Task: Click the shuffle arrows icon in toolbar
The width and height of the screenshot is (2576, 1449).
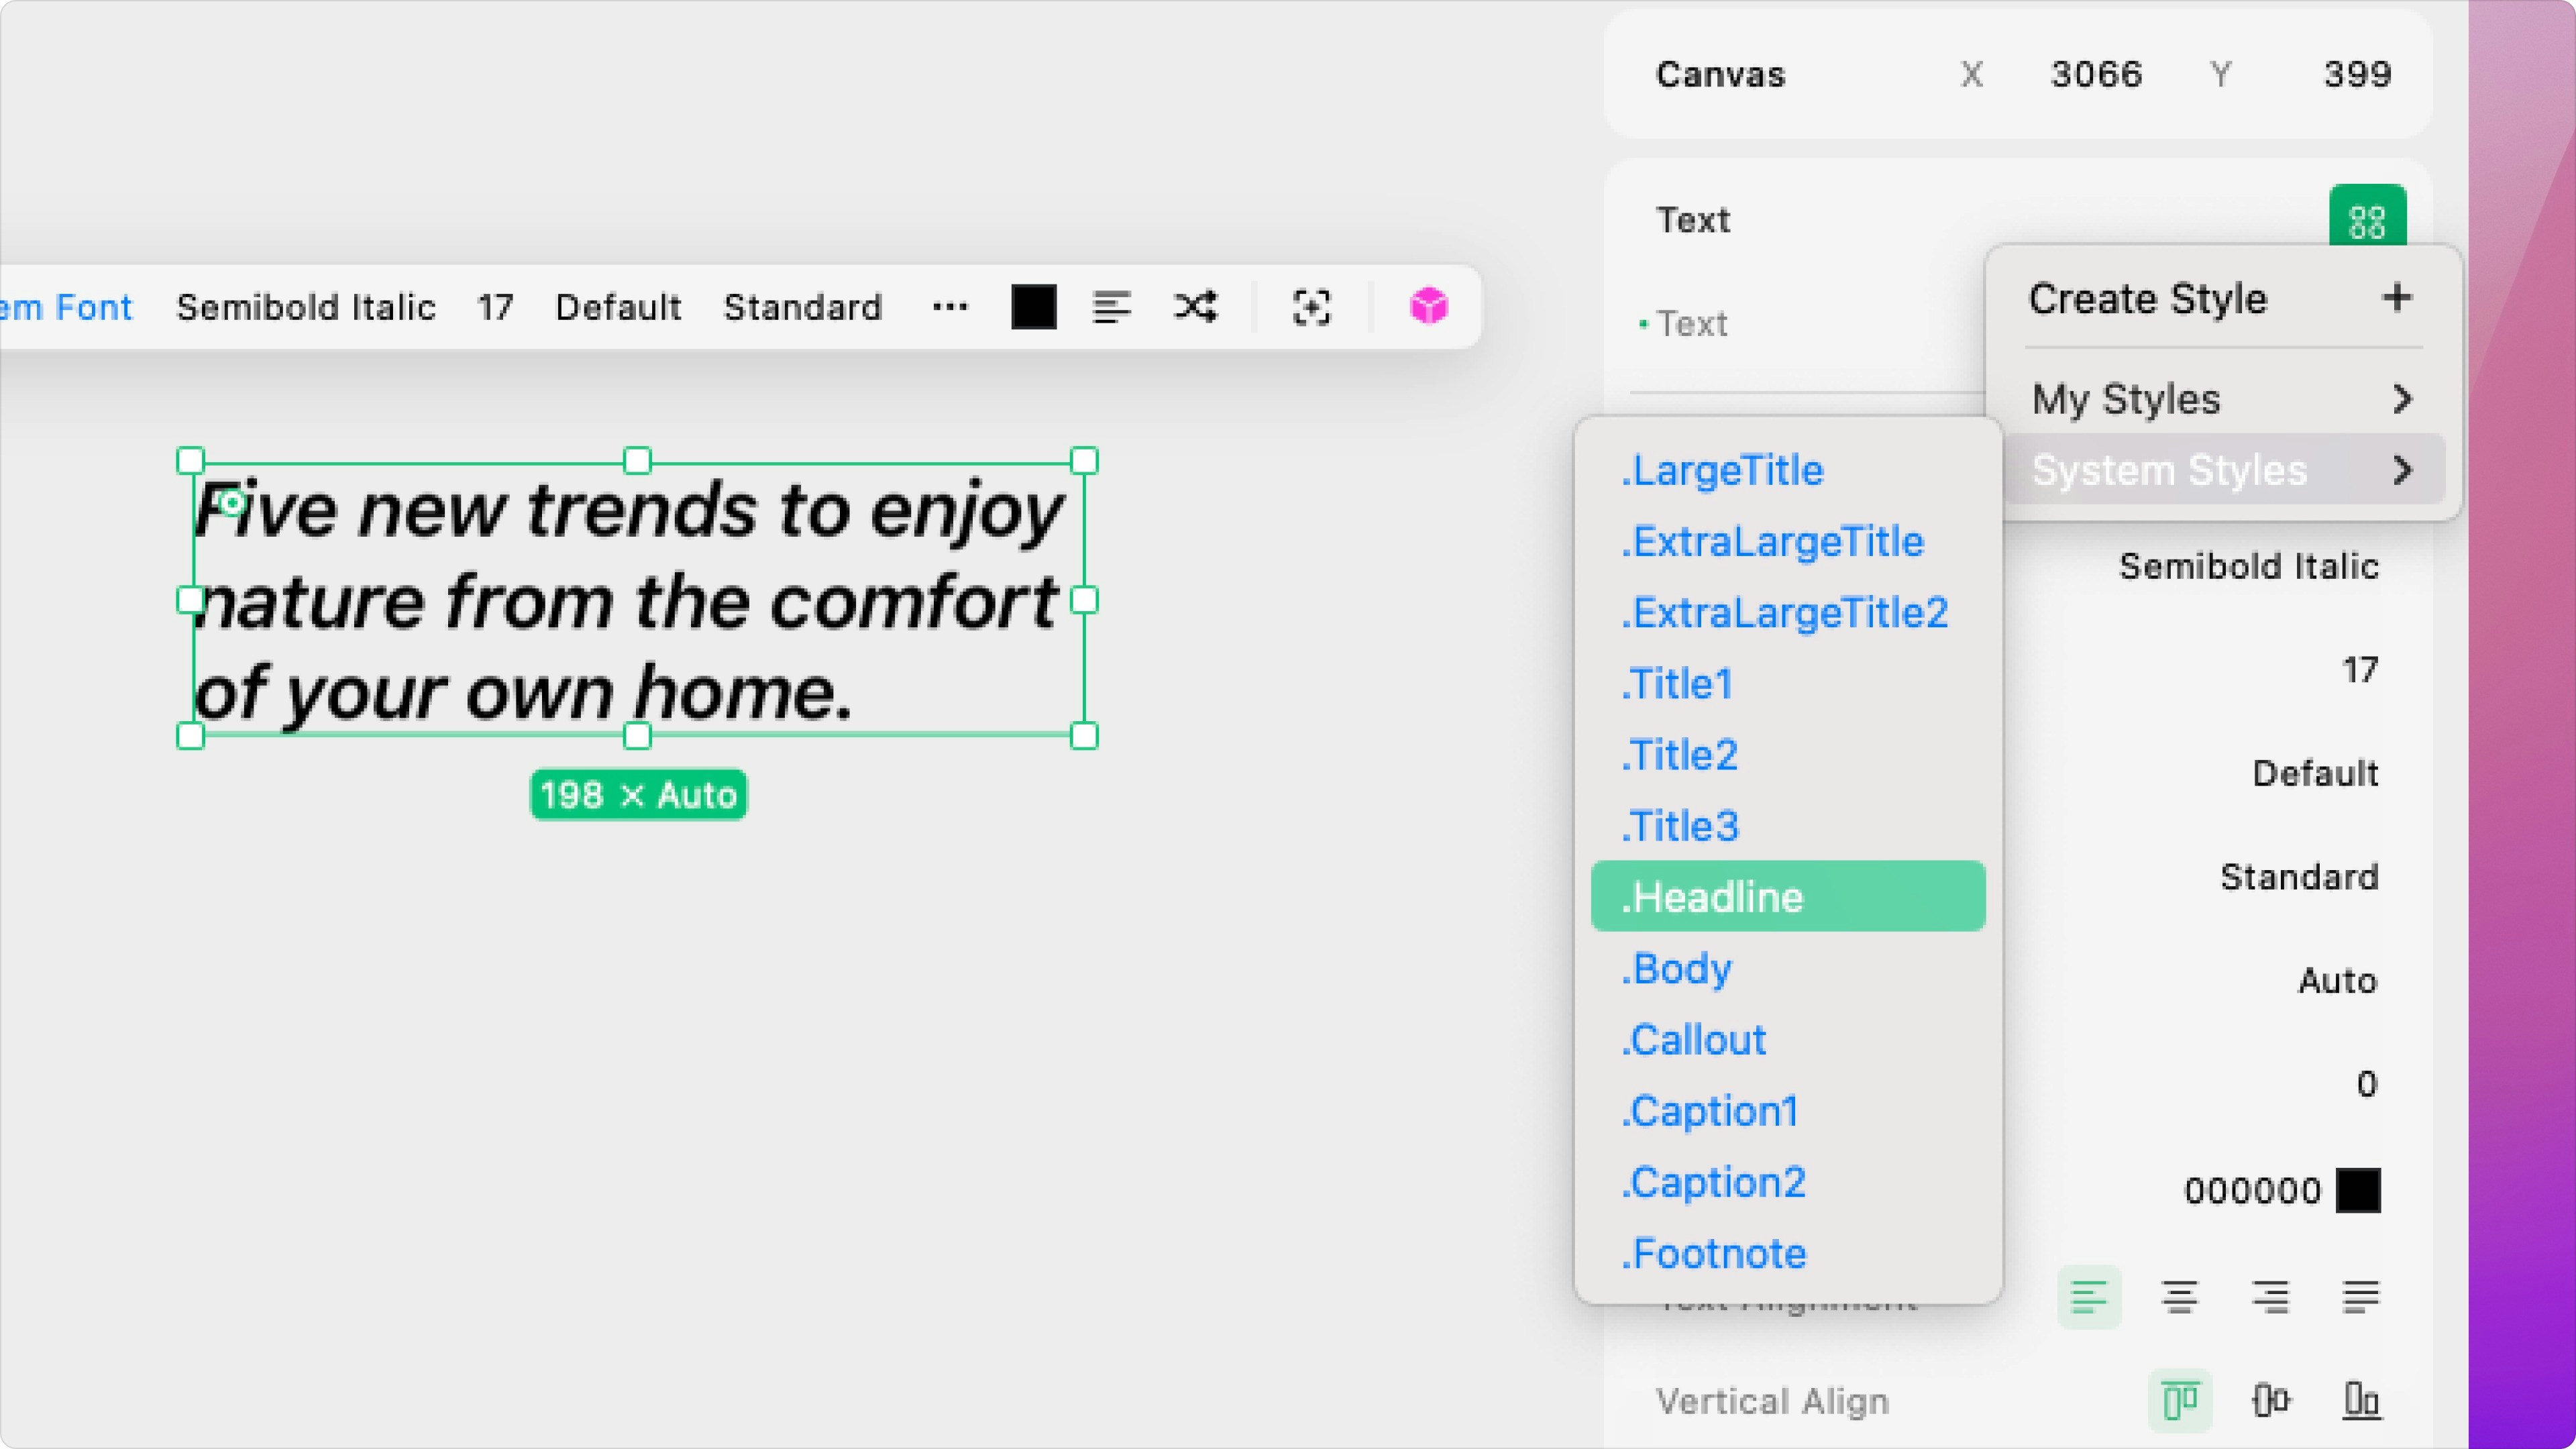Action: point(1195,306)
